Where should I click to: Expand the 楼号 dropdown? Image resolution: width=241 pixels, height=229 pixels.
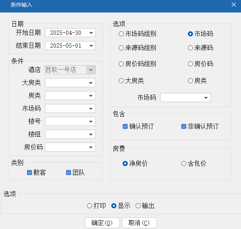[91, 122]
